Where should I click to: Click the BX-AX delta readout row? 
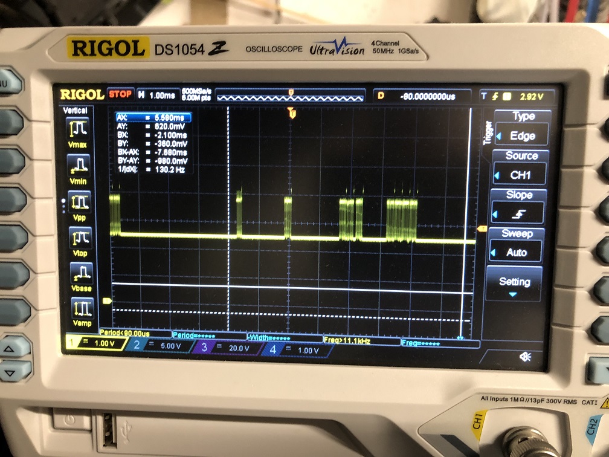click(x=153, y=152)
